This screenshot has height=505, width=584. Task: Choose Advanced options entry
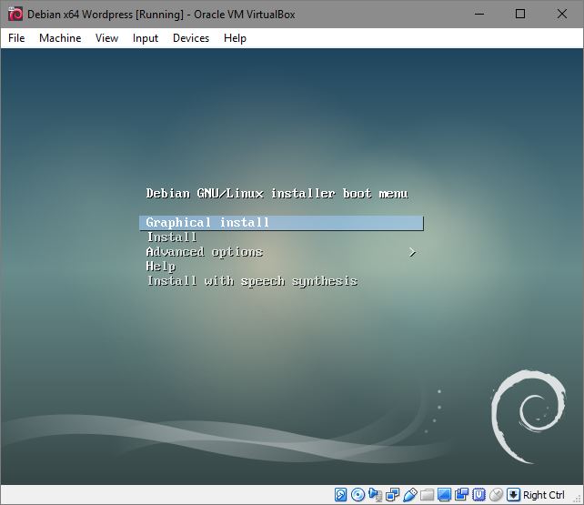tap(205, 252)
